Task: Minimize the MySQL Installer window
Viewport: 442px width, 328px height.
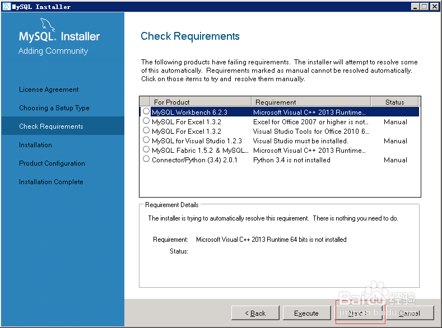Action: point(415,7)
